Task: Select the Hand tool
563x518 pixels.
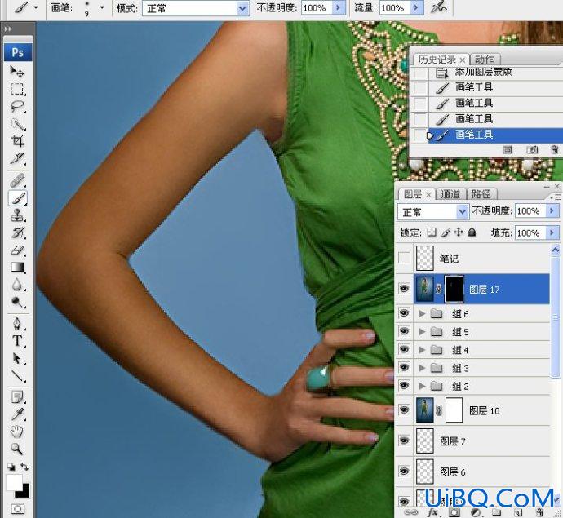Action: point(17,432)
